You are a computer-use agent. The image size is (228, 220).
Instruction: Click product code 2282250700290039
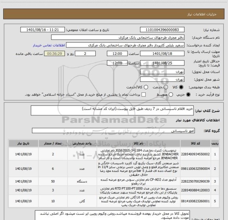tap(196, 181)
